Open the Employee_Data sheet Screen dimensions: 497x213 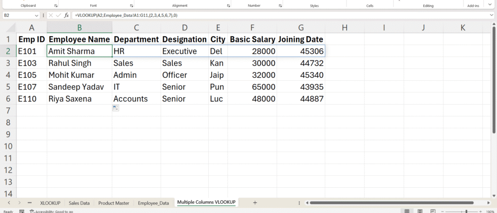coord(153,203)
